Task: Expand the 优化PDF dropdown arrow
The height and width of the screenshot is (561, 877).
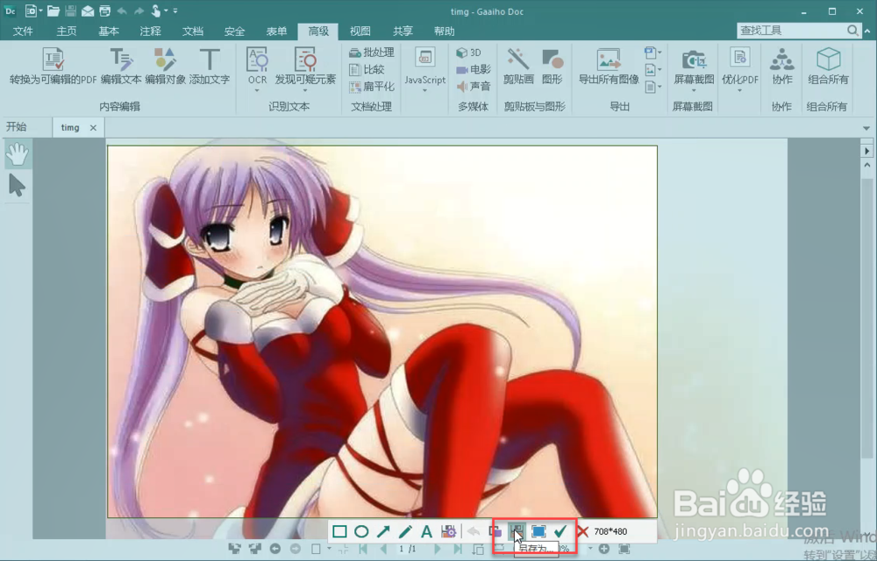Action: (x=739, y=90)
